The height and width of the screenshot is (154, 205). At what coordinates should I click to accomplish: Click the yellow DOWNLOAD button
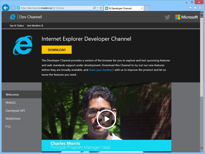tap(57, 50)
